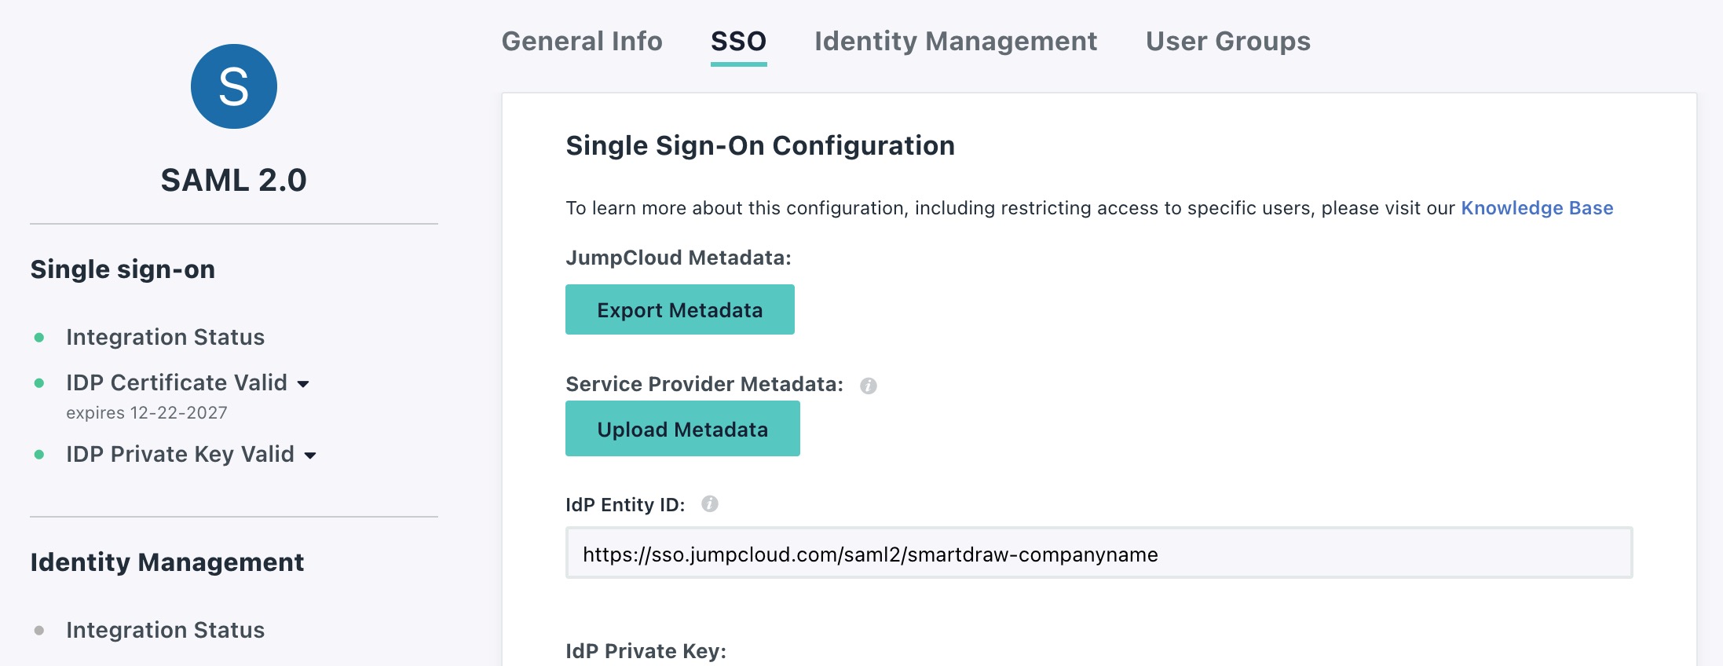
Task: Click the blue SAML 2.0 application avatar
Action: pyautogui.click(x=233, y=86)
